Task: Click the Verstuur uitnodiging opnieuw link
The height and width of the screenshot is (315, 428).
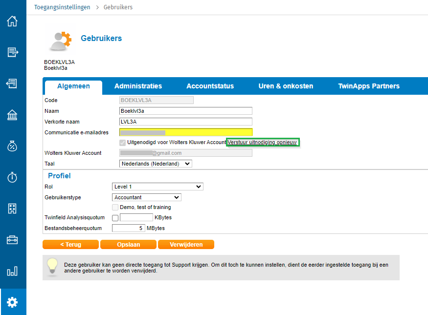Action: pyautogui.click(x=263, y=142)
